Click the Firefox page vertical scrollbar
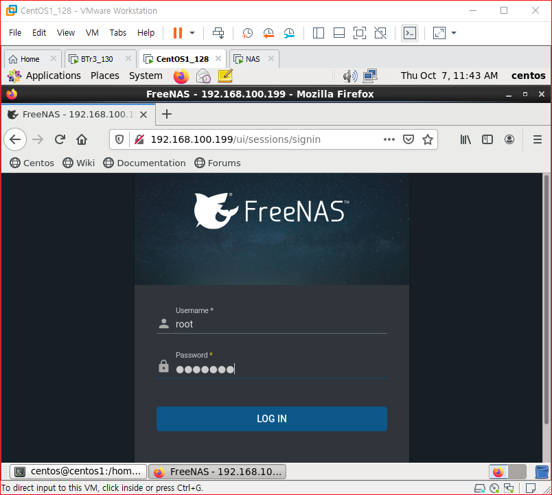 (547, 299)
